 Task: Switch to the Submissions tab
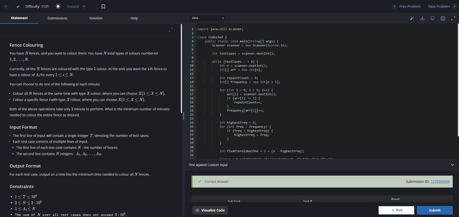57,18
